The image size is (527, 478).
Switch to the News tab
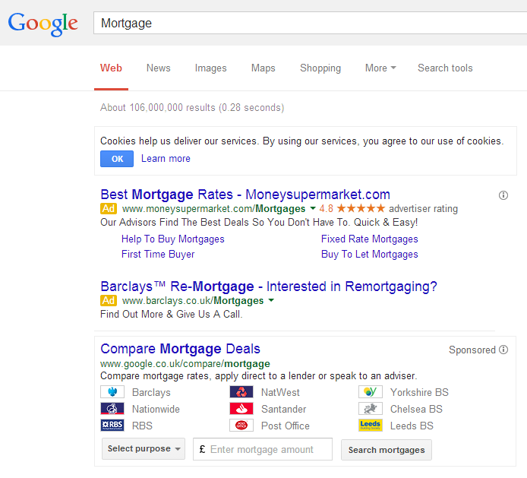pyautogui.click(x=158, y=68)
